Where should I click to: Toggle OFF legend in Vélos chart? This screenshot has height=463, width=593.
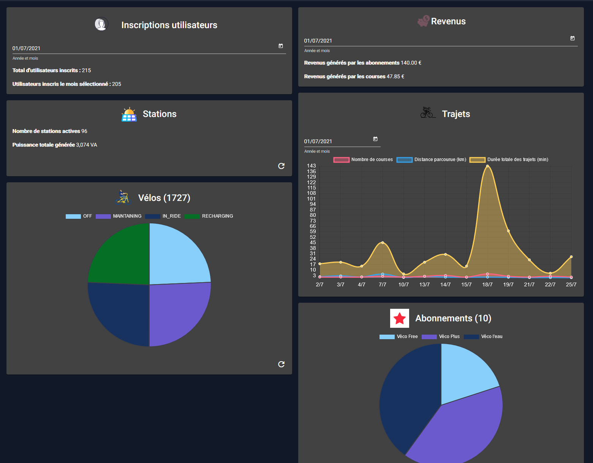pyautogui.click(x=79, y=216)
